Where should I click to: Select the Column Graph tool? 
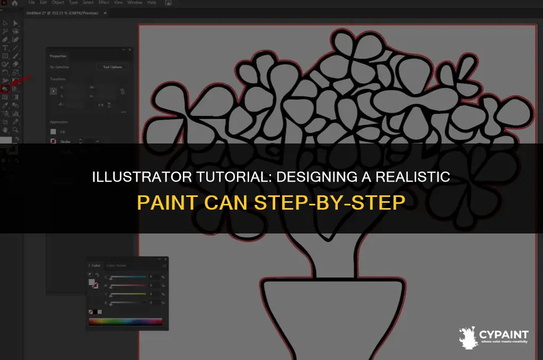click(15, 113)
